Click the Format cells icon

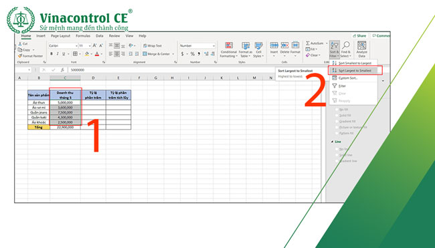[295, 45]
